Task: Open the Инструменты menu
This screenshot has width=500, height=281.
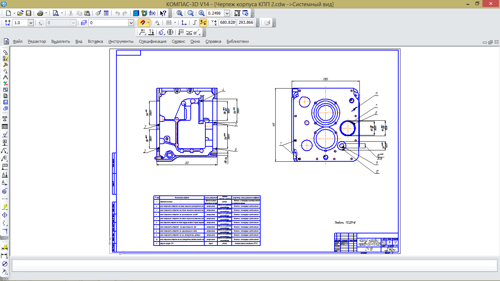Action: pyautogui.click(x=121, y=41)
